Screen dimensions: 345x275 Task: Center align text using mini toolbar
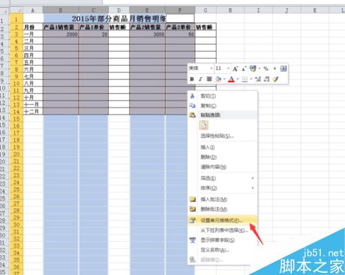[x=209, y=79]
